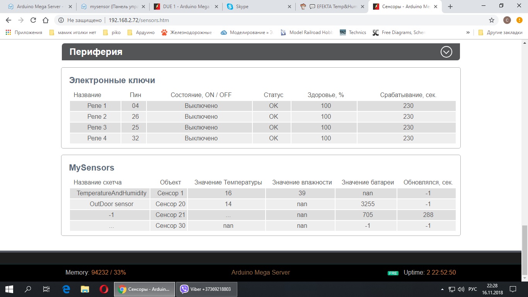
Task: View site information for Не защищено
Action: (x=80, y=20)
